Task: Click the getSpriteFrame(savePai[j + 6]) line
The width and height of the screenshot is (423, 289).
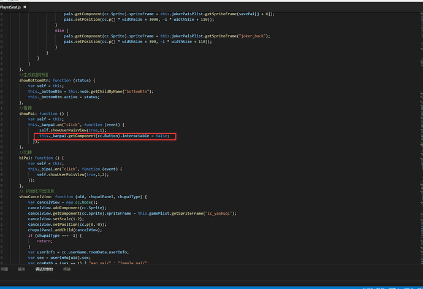Action: 169,13
